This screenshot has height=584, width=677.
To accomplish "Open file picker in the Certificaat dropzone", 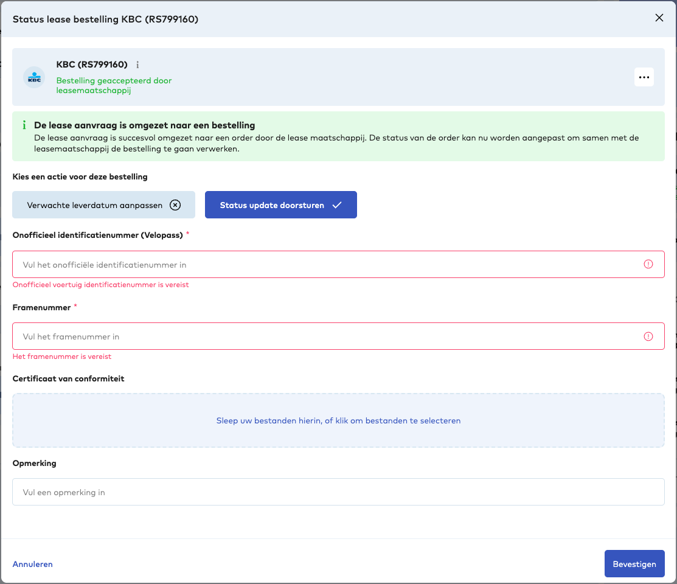I will (338, 420).
